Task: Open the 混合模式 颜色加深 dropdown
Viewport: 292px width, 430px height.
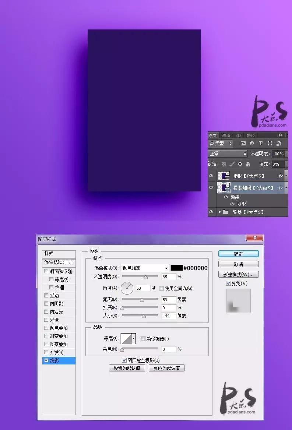Action: point(144,268)
